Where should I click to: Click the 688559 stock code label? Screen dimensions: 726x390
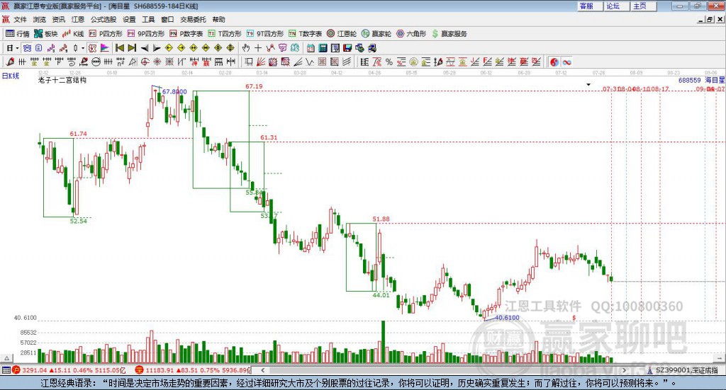pos(689,80)
